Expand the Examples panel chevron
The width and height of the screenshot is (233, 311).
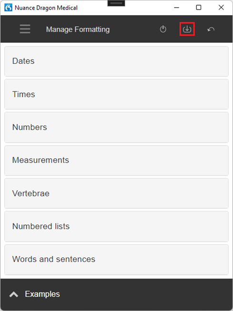[x=14, y=294]
